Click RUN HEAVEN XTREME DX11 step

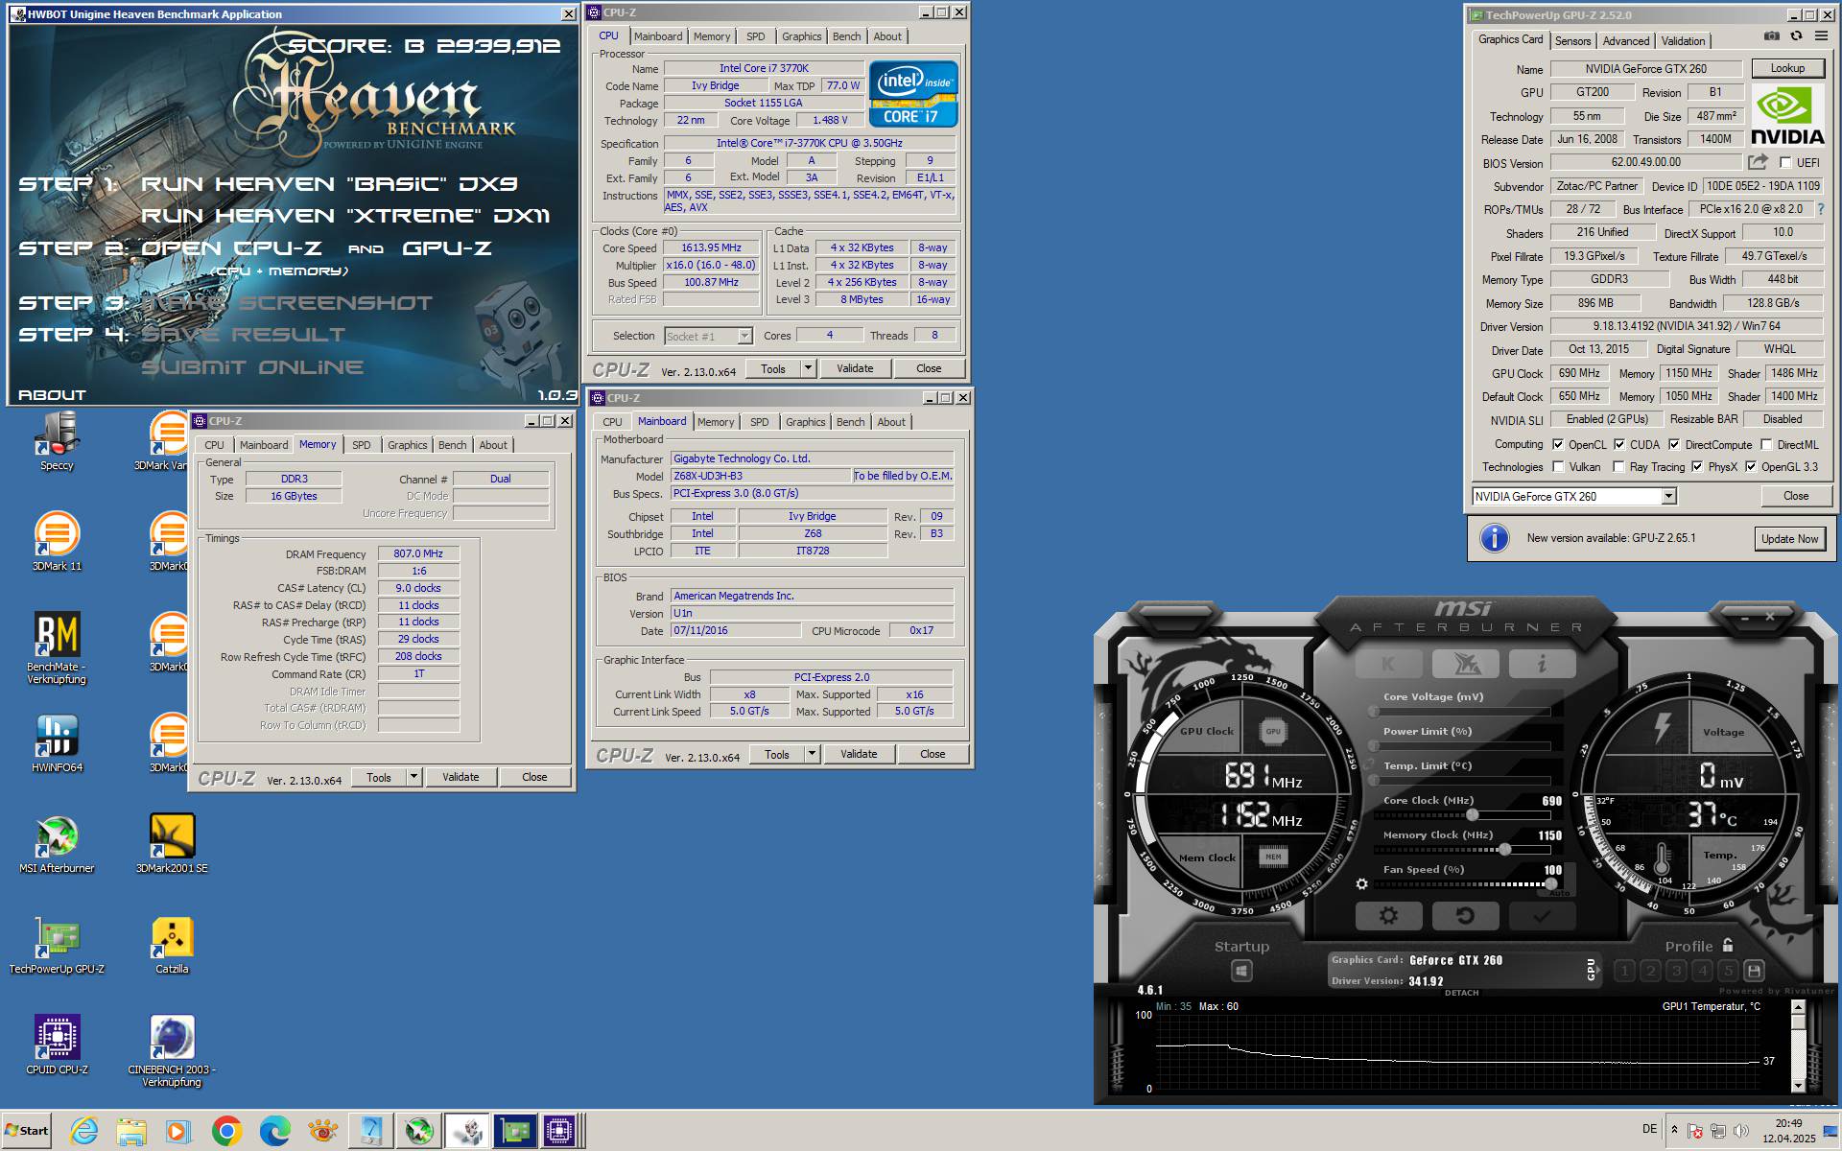(x=345, y=216)
